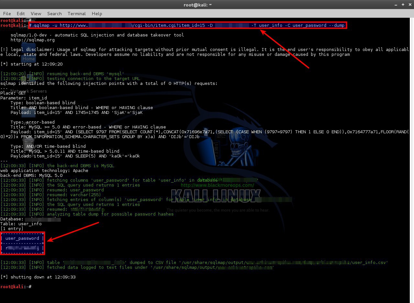The height and width of the screenshot is (303, 414).
Task: Click 'back-end DBMS: MySQL 5.0' line
Action: 31,175
